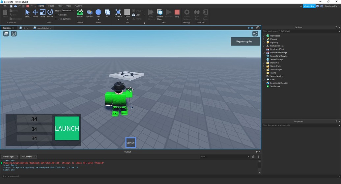Open the Geometric mode dropdown
Viewport: 341px width, 184px height.
click(68, 11)
